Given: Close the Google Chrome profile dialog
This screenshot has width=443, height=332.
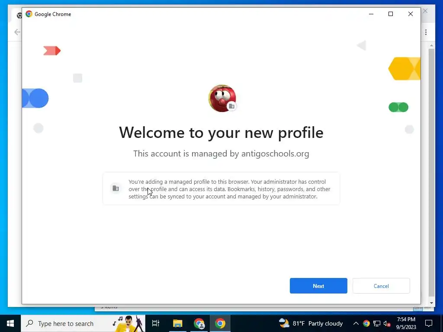Looking at the screenshot, I should 411,14.
